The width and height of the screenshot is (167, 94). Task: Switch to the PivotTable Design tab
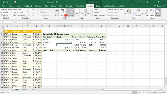(x=98, y=6)
